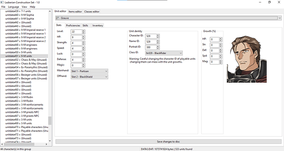Open the Proficiencies tab

pos(73,26)
